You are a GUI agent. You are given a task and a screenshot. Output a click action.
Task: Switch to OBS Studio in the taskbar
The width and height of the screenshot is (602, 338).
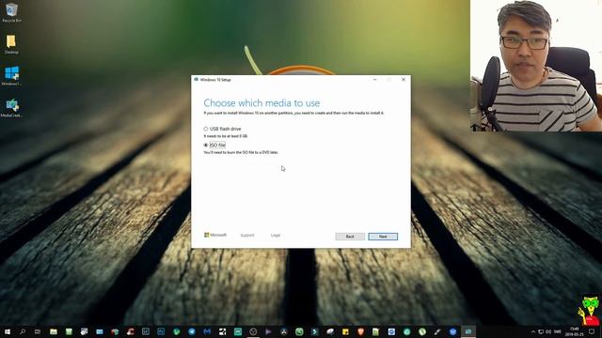point(253,331)
